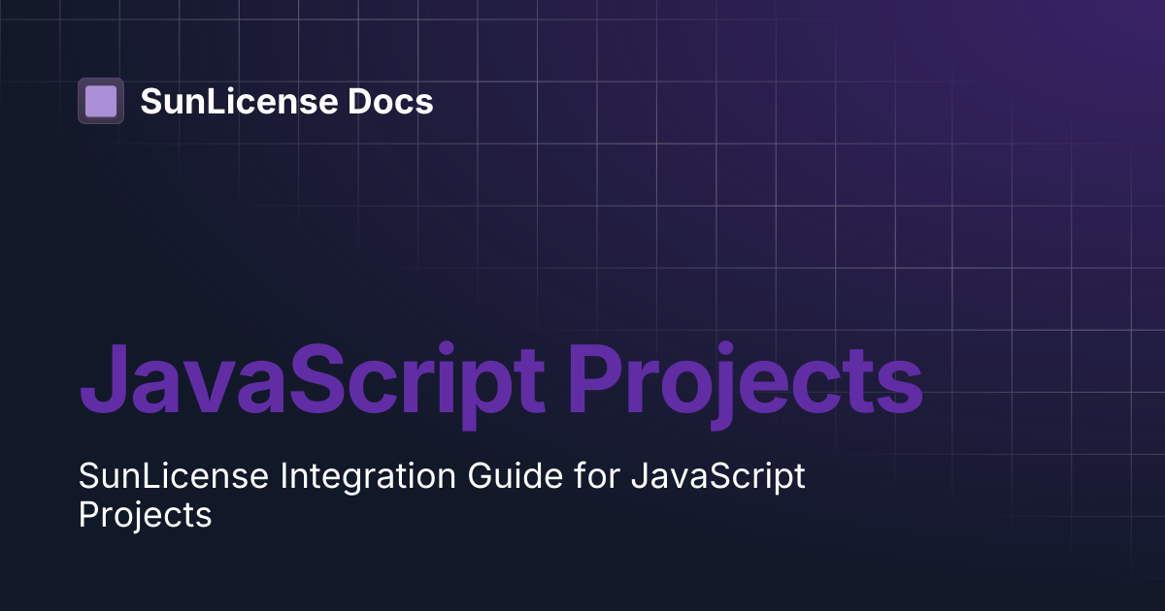The image size is (1165, 611).
Task: Click the SunLicense Integration Guide subtitle
Action: click(x=442, y=495)
